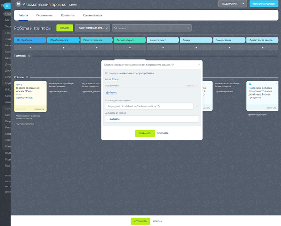Screen dimensions: 281x226
Task: Select the Письмо открыто stage
Action: [x=130, y=40]
